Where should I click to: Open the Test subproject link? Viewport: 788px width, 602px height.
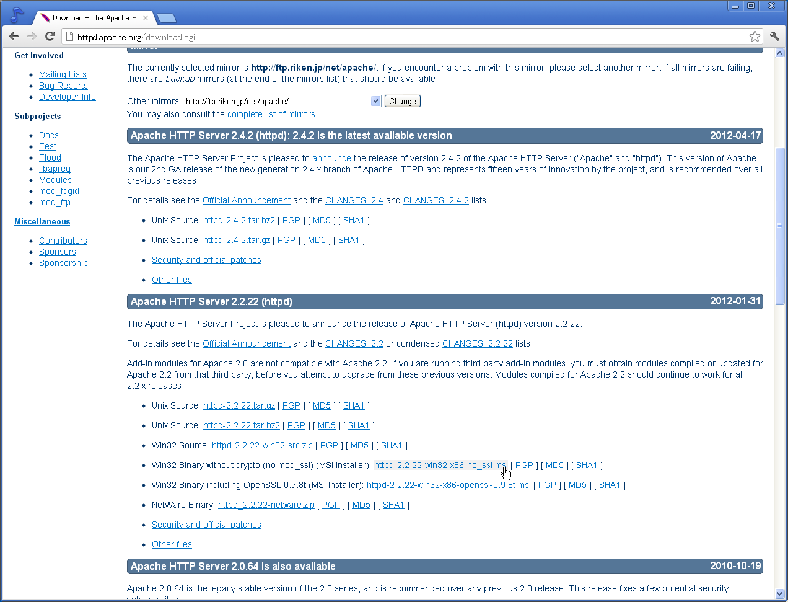[x=48, y=146]
